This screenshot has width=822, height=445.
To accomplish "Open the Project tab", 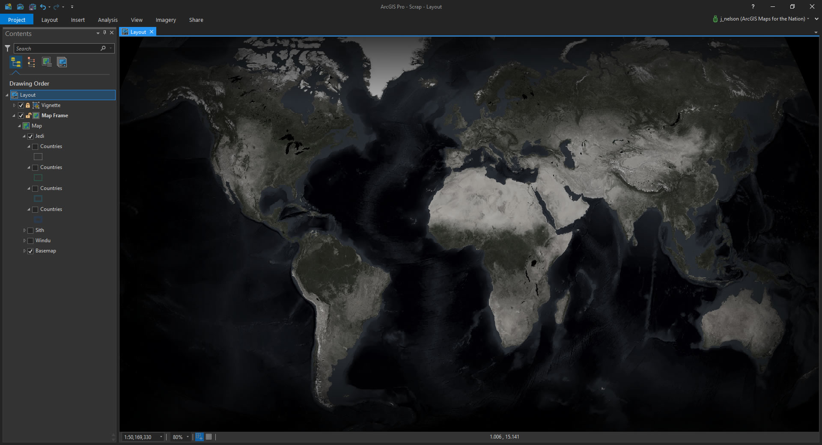I will 17,20.
